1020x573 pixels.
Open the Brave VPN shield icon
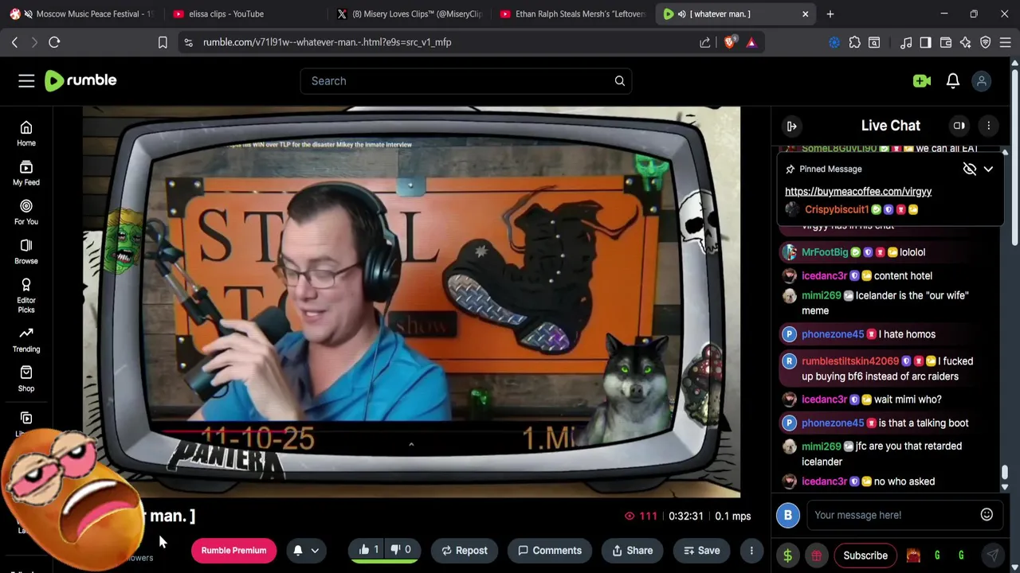point(986,42)
